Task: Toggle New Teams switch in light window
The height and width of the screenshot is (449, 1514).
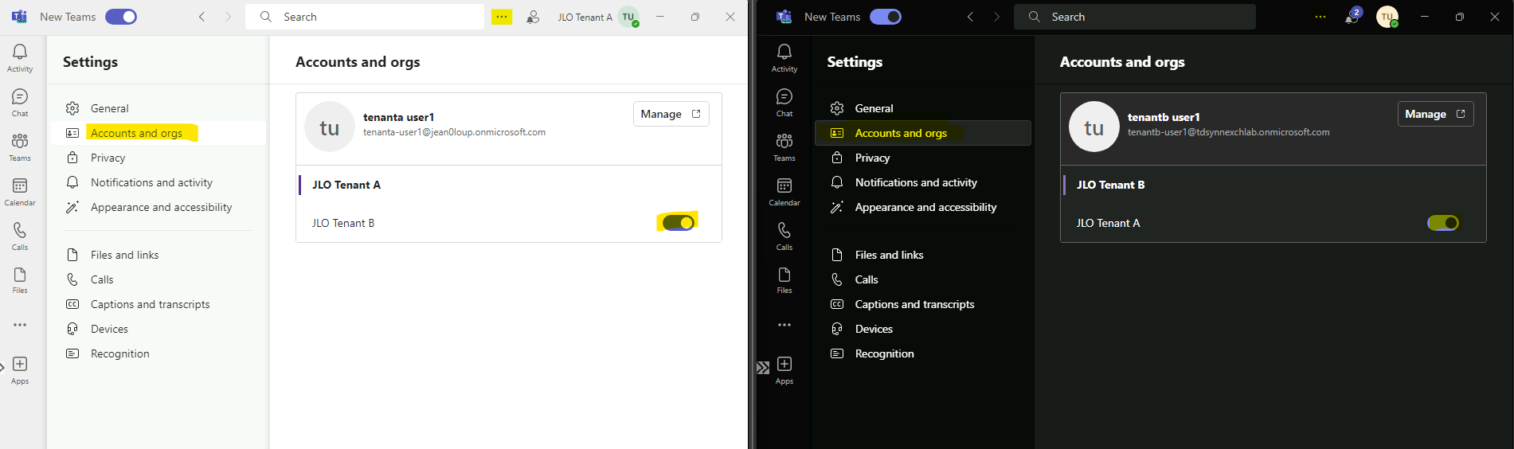Action: pyautogui.click(x=121, y=17)
